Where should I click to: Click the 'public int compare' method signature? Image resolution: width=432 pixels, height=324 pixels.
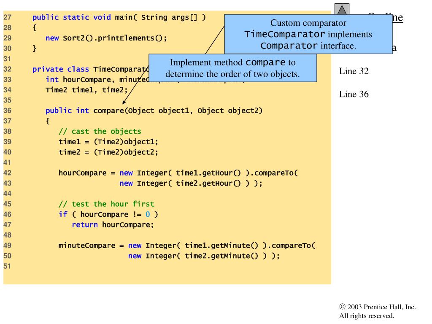154,111
